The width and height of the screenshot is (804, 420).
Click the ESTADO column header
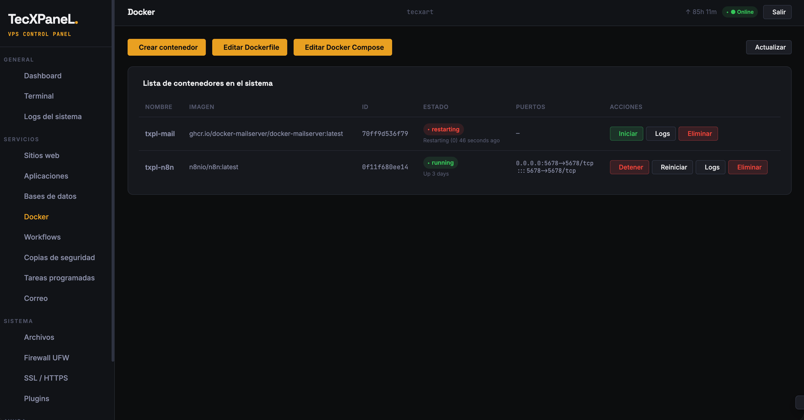click(436, 107)
